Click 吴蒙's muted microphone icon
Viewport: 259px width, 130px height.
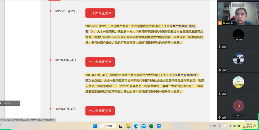pyautogui.click(x=220, y=94)
